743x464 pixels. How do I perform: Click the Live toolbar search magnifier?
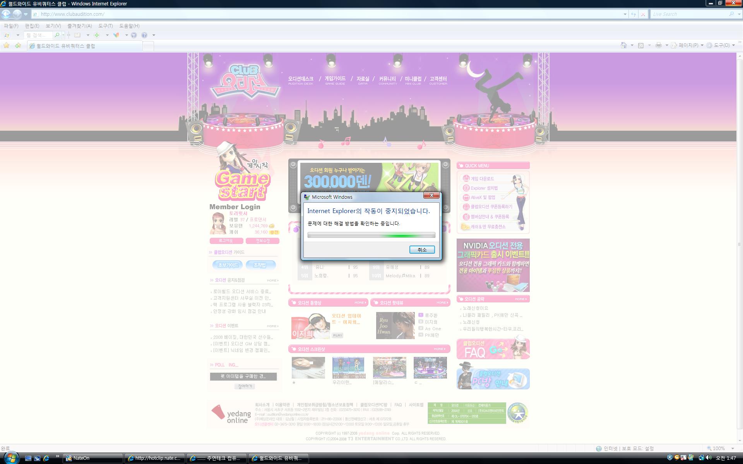[57, 35]
